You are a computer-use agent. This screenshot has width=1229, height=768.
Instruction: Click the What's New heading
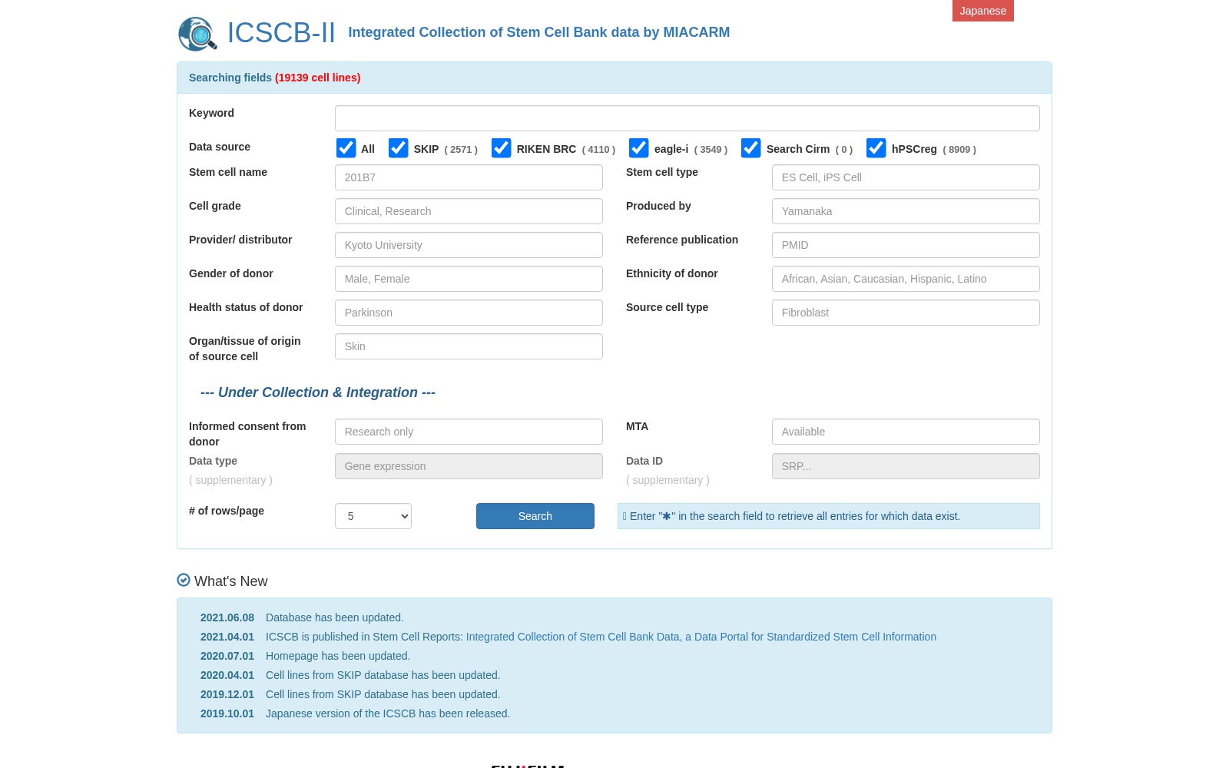point(231,581)
